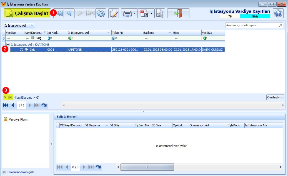Click upper grid horizontal scrollbar left arrow
Screen dimensions: 288x176
pyautogui.click(x=64, y=105)
